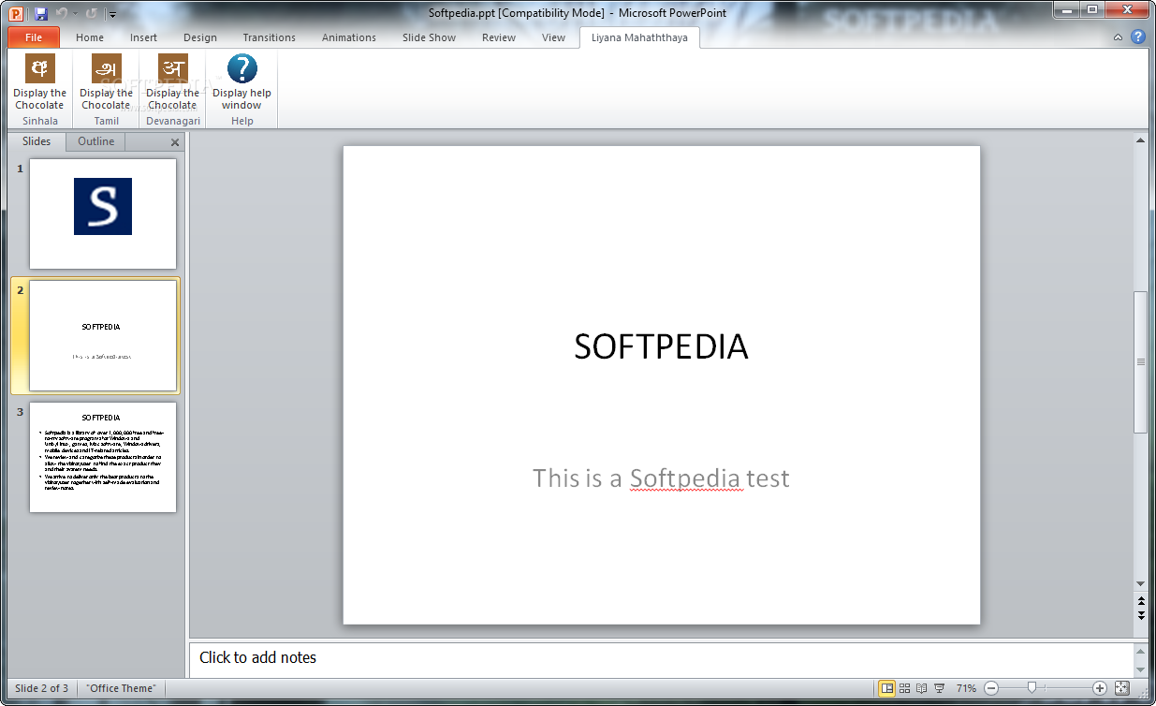
Task: Click the Zoom Out minus button
Action: coord(990,688)
